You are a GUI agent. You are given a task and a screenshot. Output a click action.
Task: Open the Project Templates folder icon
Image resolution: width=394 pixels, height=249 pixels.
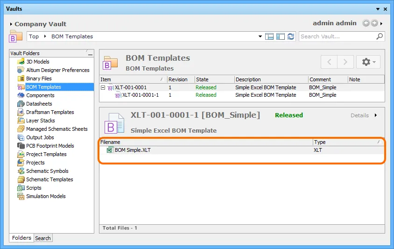21,154
